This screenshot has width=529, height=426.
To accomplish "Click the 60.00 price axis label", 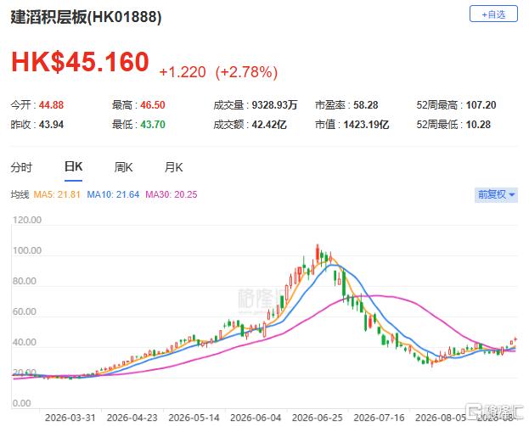I will click(x=25, y=311).
